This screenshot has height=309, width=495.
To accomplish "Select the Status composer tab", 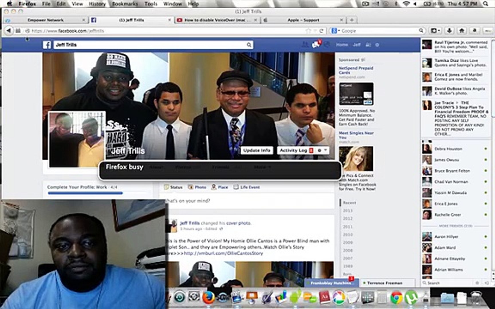I will (x=173, y=187).
